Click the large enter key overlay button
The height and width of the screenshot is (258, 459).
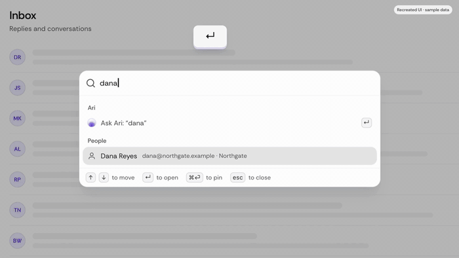(210, 37)
